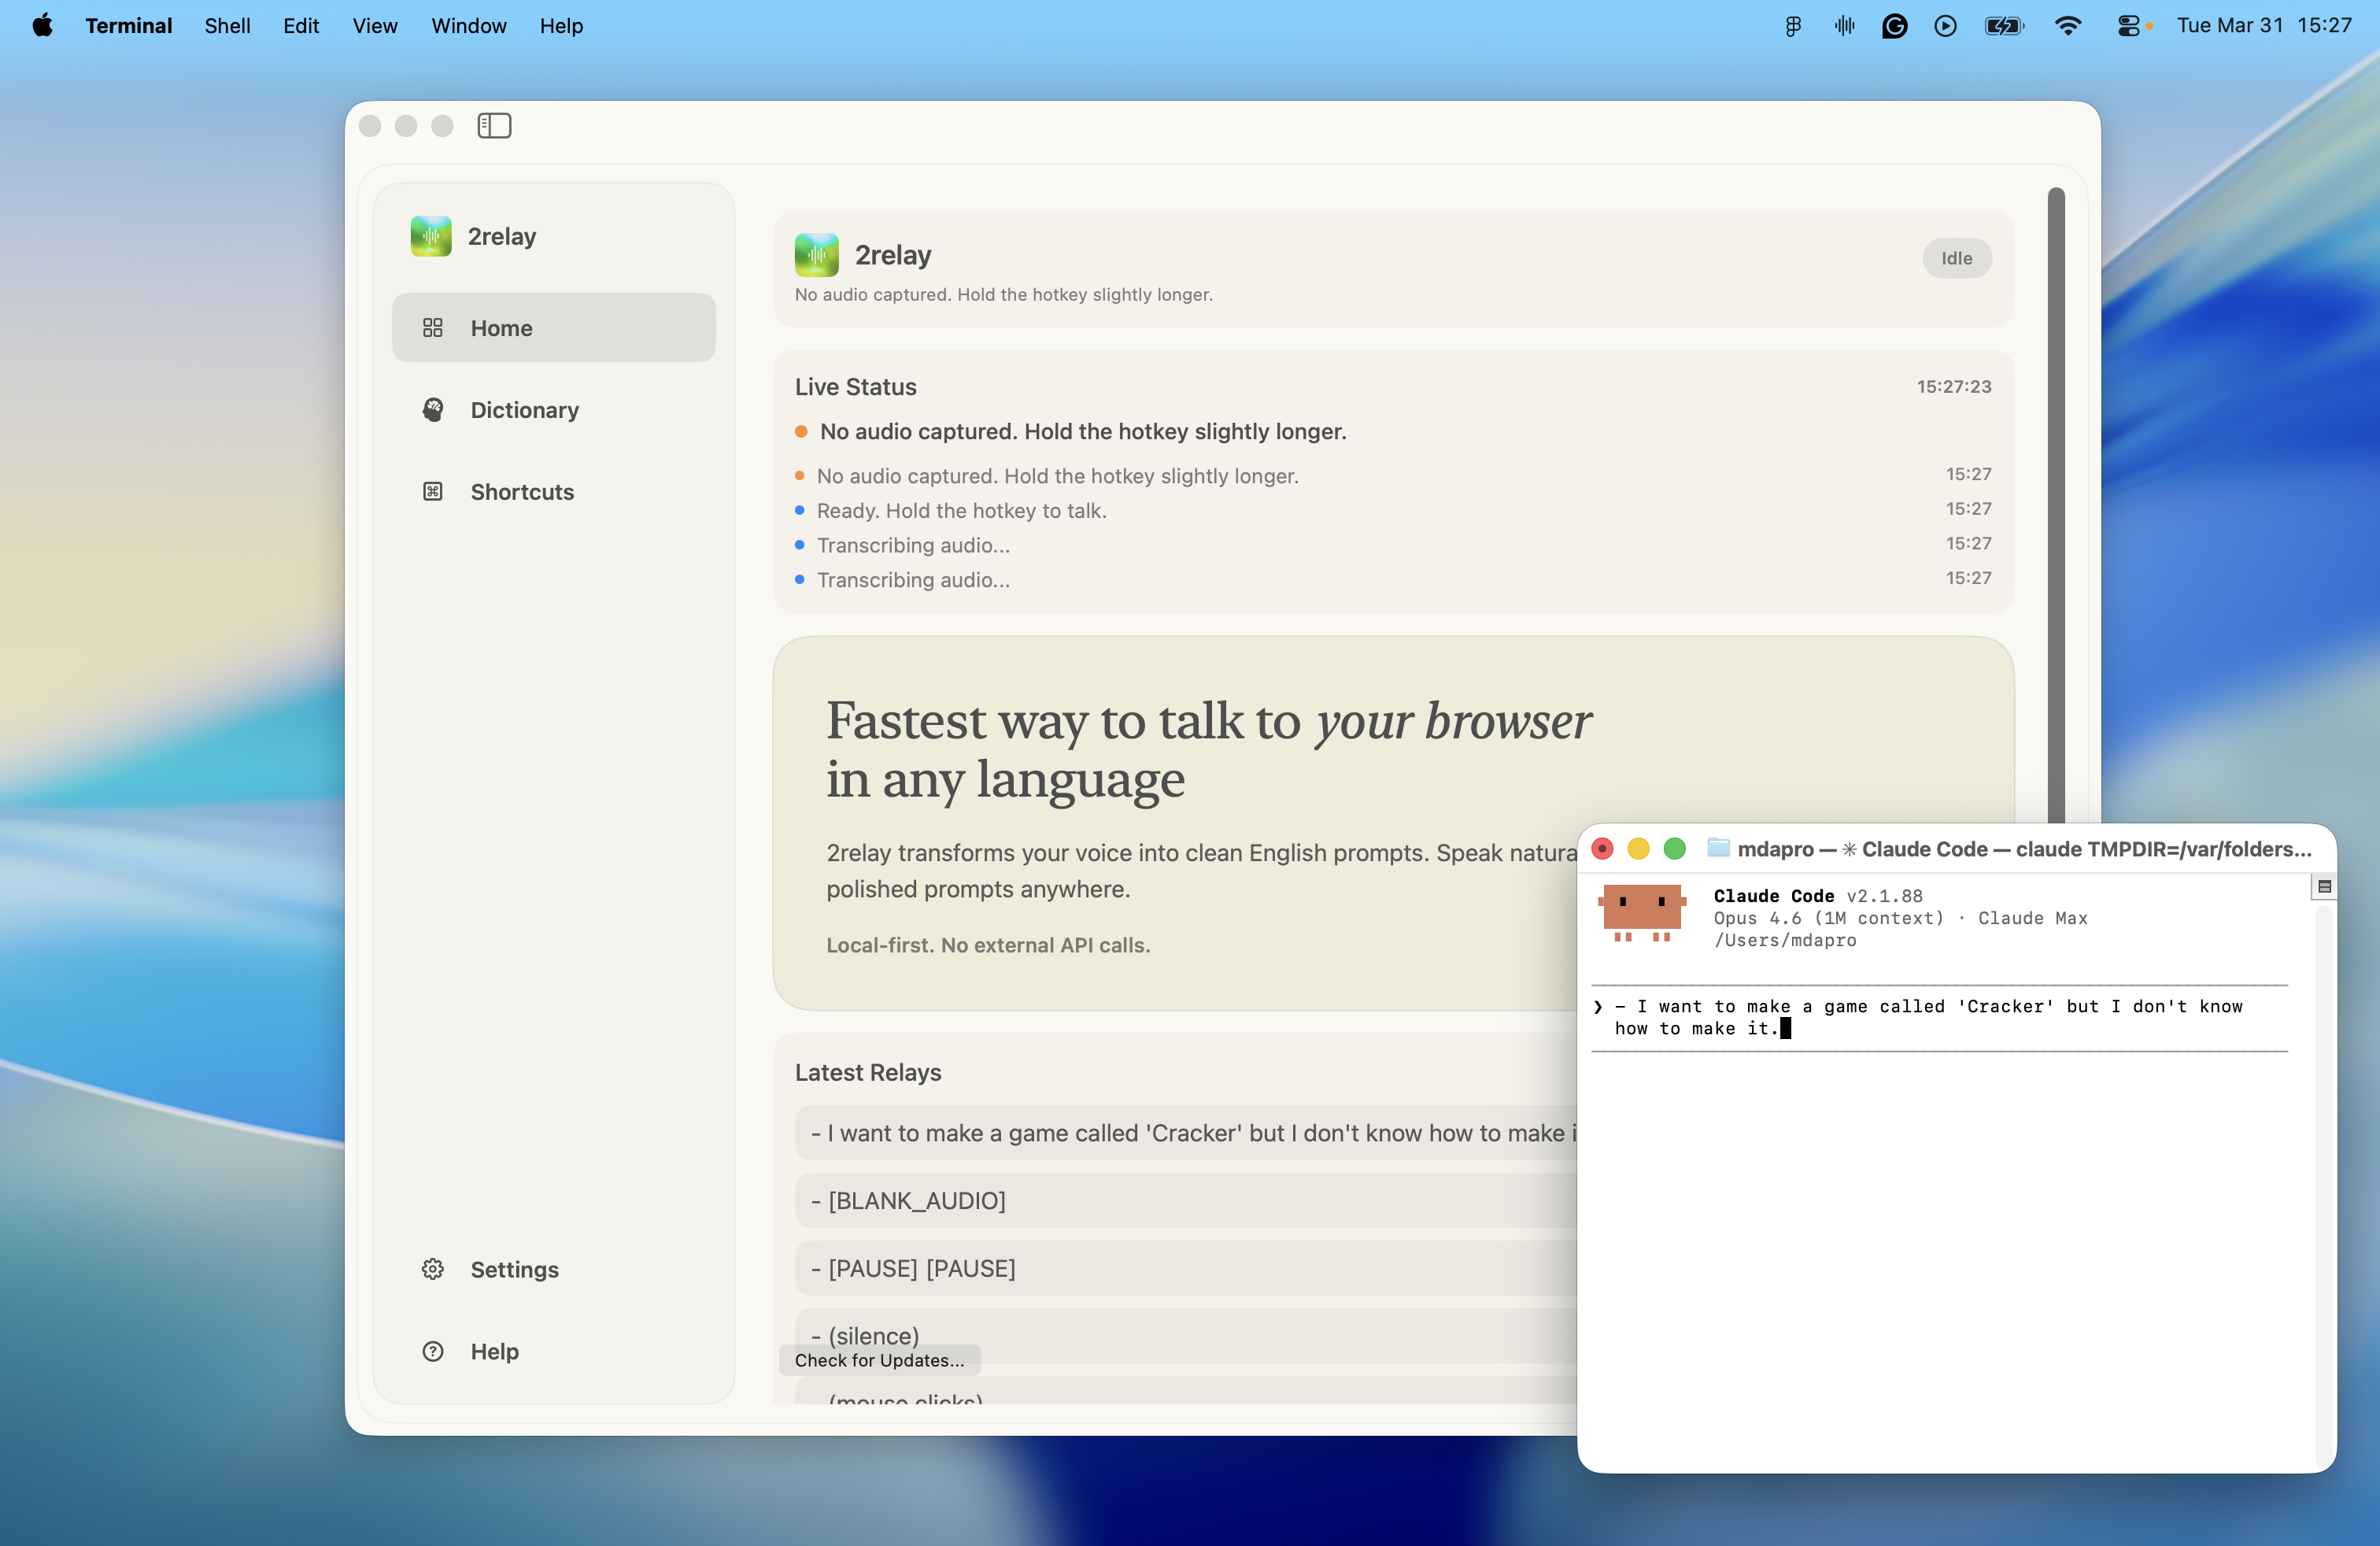
Task: Open the View menu
Action: 374,26
